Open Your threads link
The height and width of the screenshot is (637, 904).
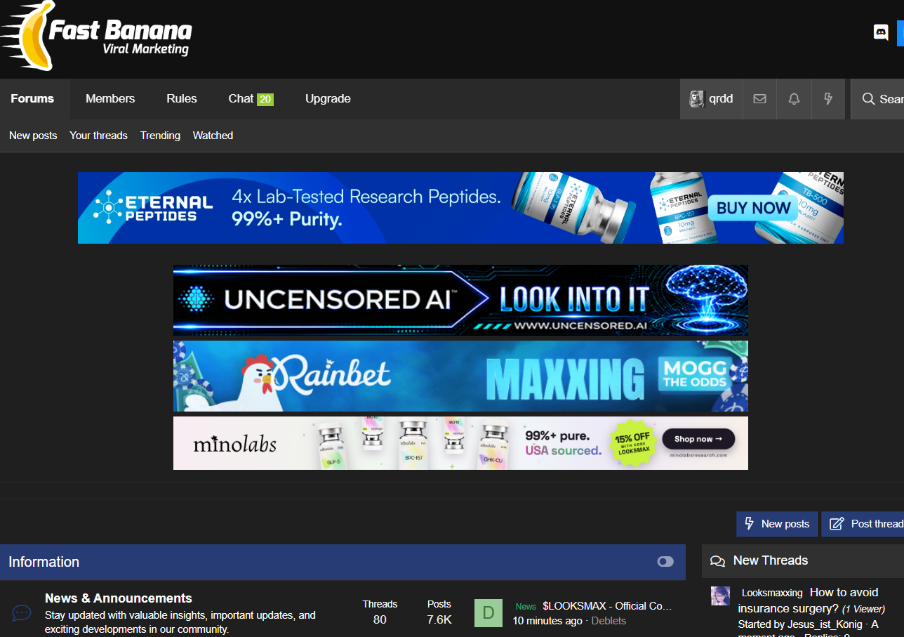98,136
